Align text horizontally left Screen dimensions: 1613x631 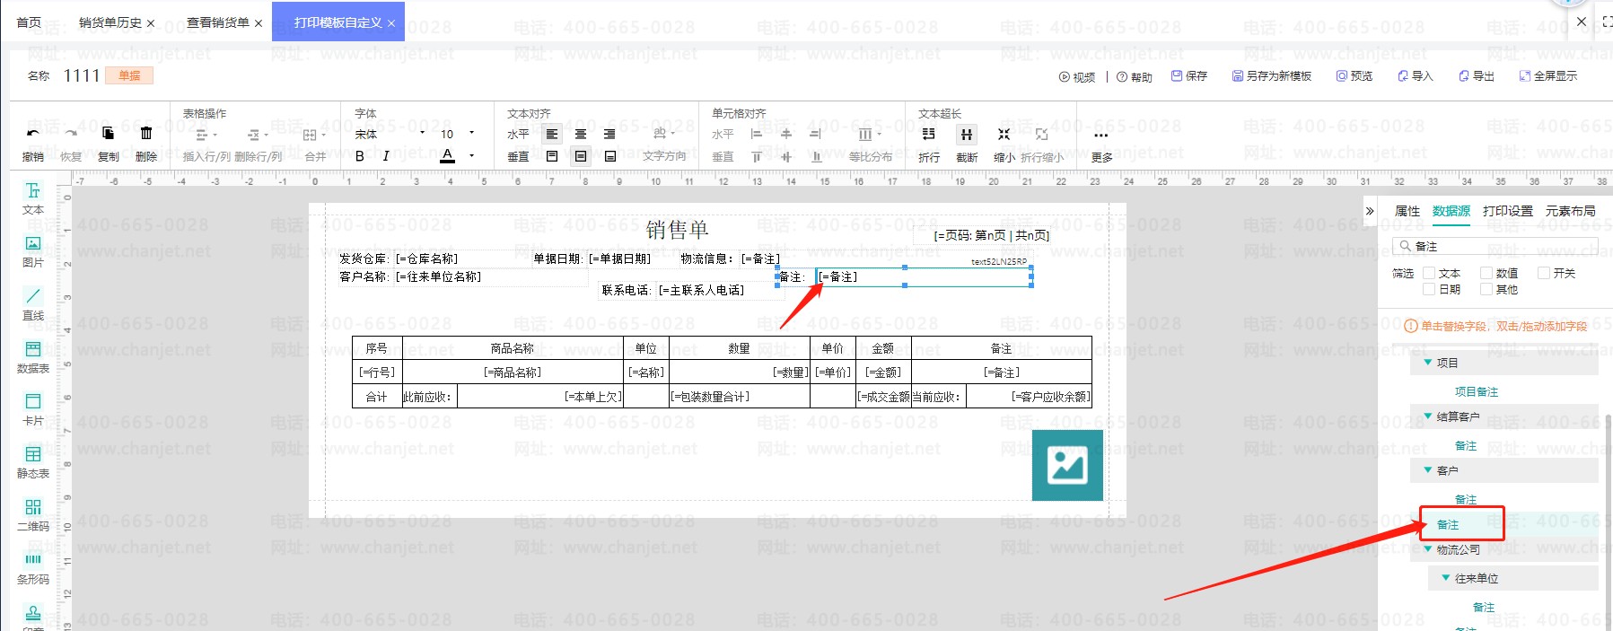(x=552, y=134)
